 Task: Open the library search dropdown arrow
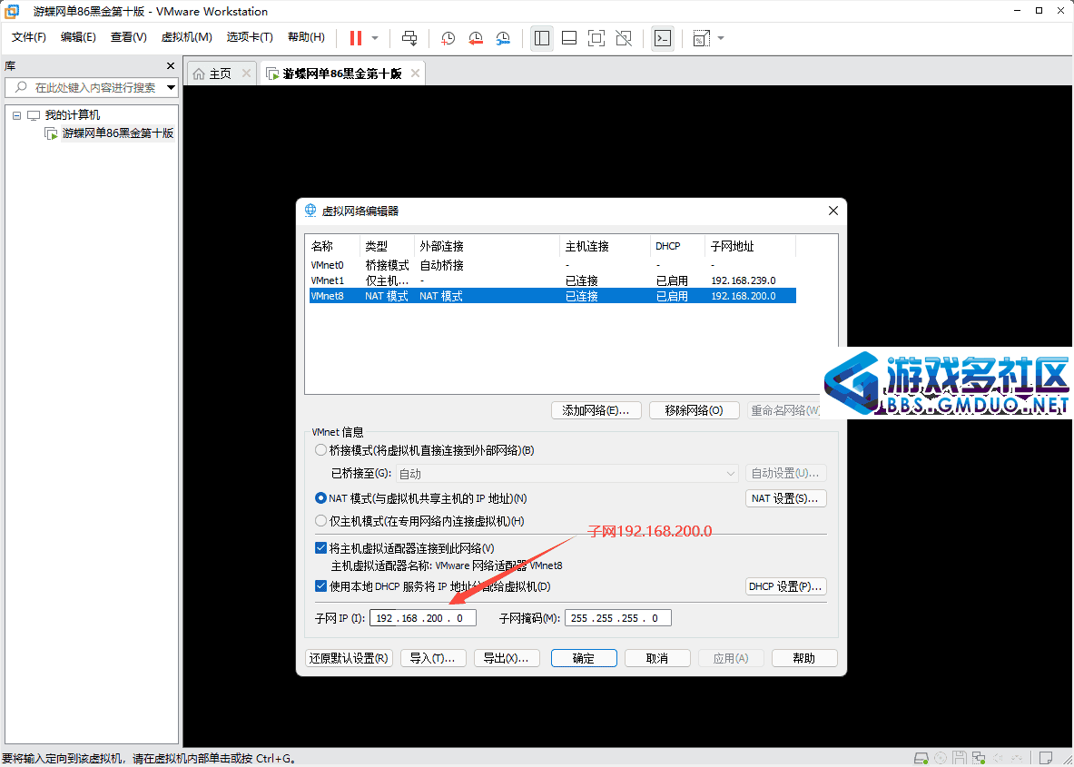(172, 88)
